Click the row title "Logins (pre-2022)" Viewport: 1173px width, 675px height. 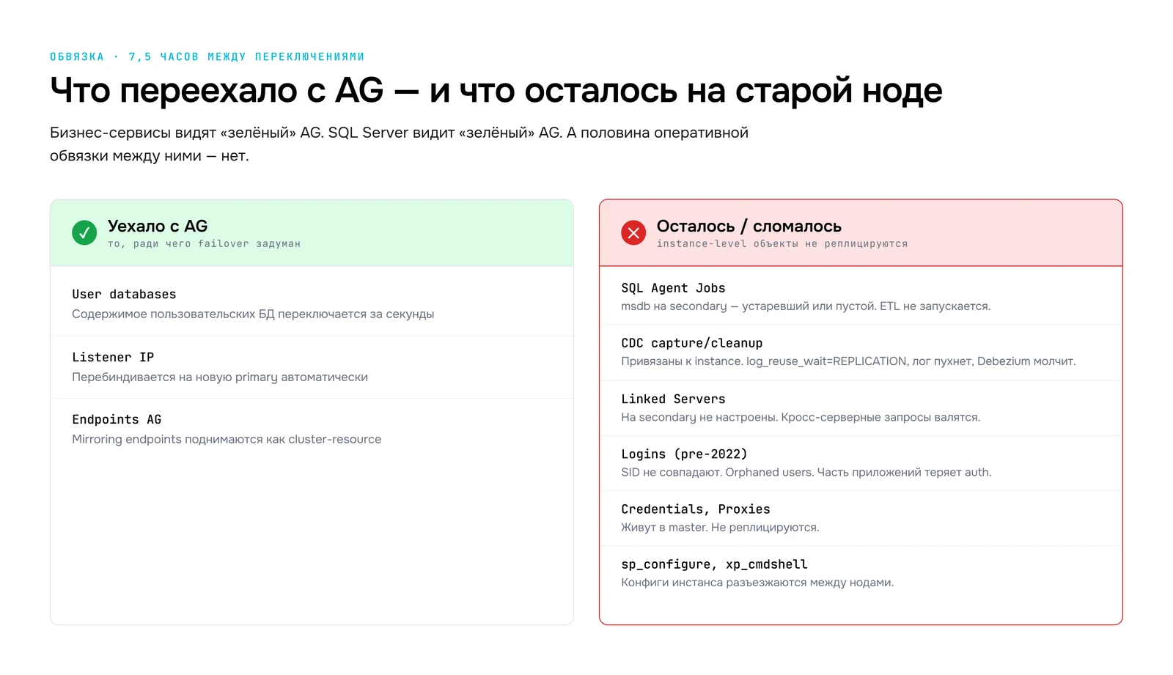click(x=684, y=454)
